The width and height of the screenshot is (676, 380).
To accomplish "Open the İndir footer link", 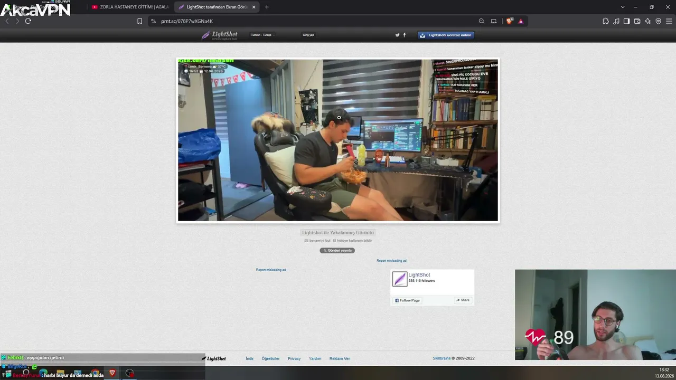I will coord(250,358).
